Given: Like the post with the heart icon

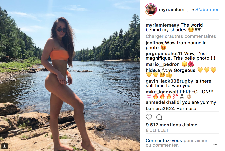Looking at the screenshot, I should (149, 117).
